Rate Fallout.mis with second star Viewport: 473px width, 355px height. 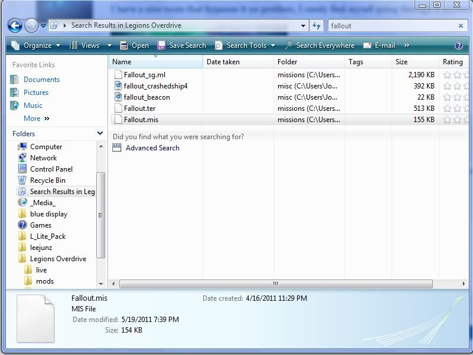pos(457,120)
